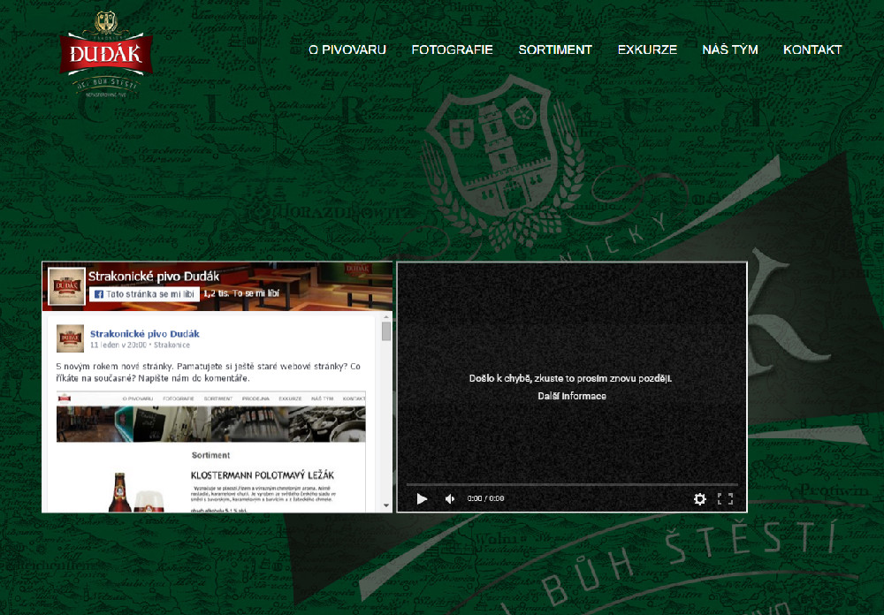Click the Dudák brewery logo
This screenshot has width=884, height=615.
coord(106,54)
